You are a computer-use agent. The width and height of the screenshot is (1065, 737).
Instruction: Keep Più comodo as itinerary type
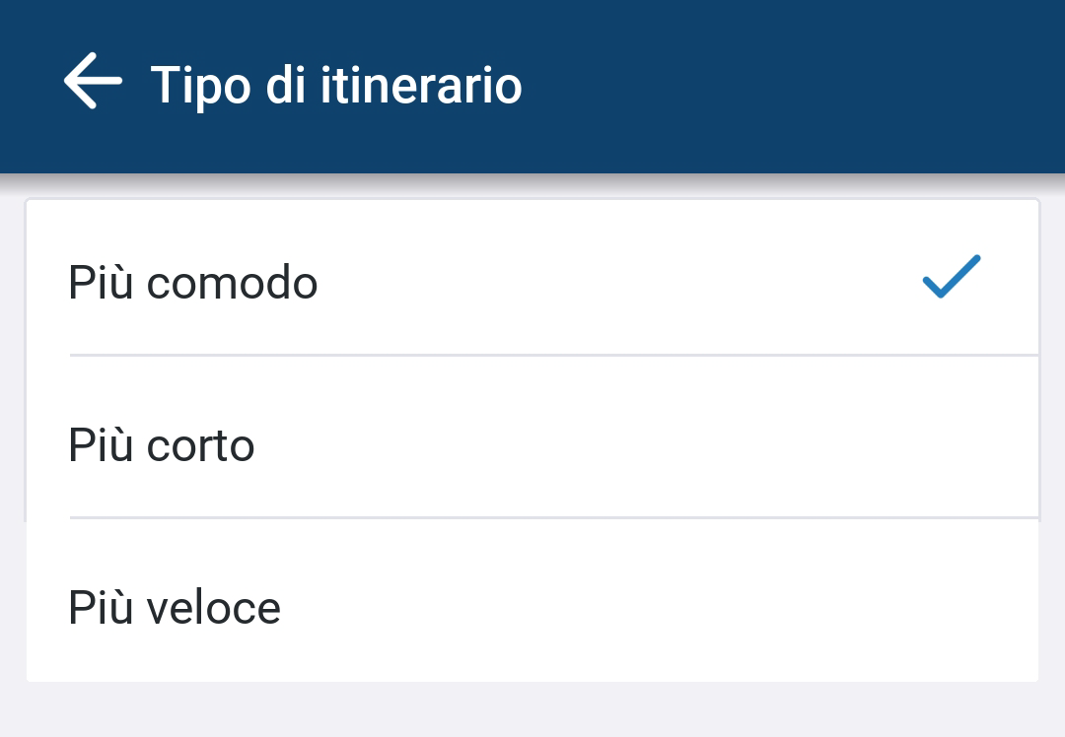(532, 283)
